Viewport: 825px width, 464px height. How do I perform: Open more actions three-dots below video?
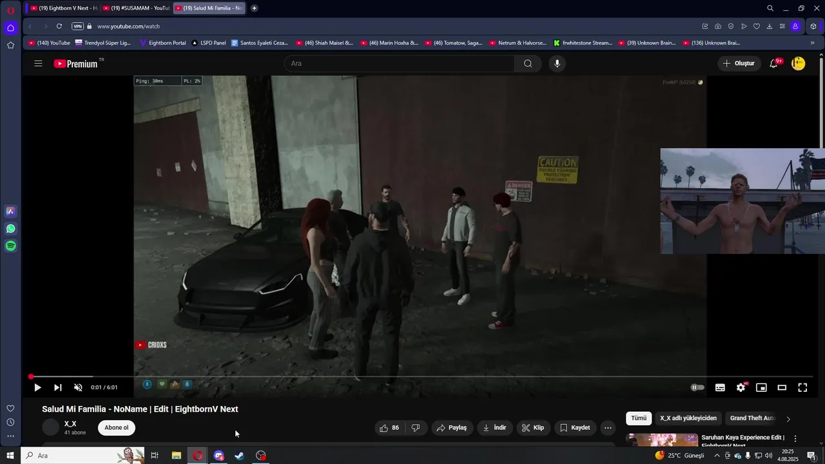608,428
